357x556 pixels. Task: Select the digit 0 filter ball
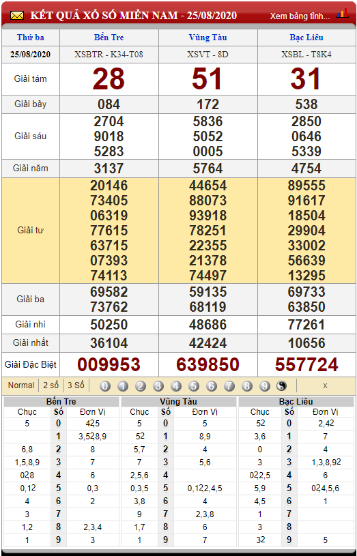[x=105, y=386]
